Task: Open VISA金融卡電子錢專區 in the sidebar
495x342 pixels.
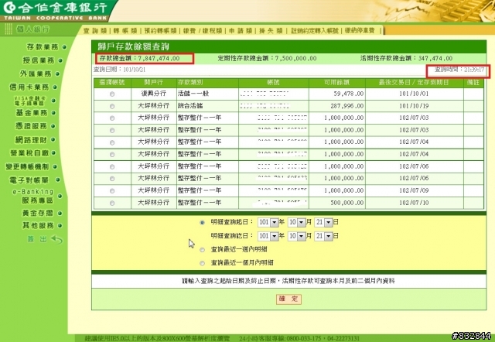Action: pos(29,101)
